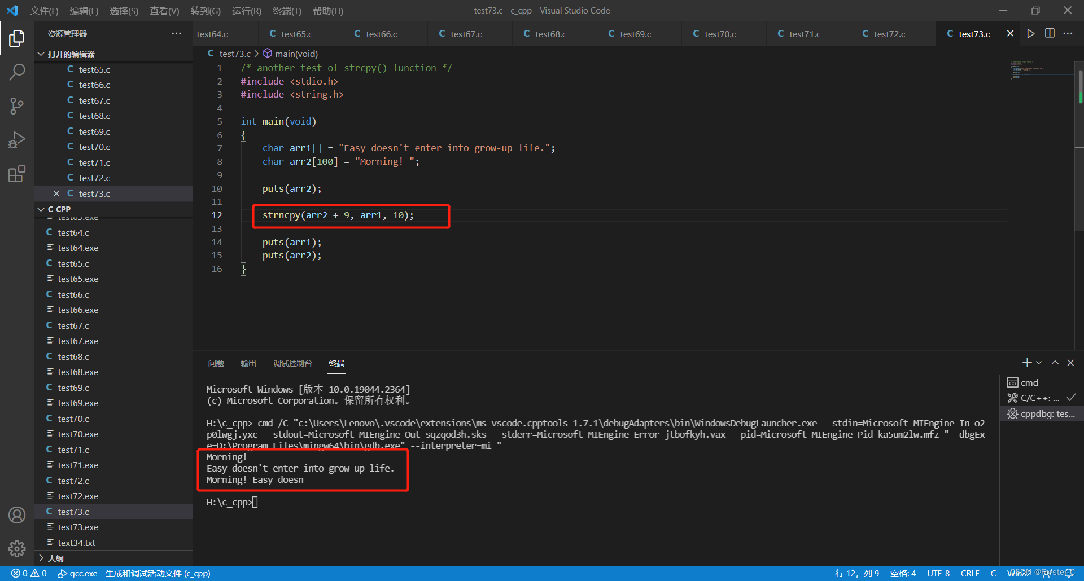This screenshot has height=581, width=1084.
Task: Click the Run Code play icon
Action: [1031, 34]
